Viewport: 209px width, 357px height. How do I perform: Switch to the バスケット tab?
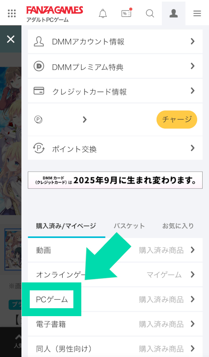(129, 226)
